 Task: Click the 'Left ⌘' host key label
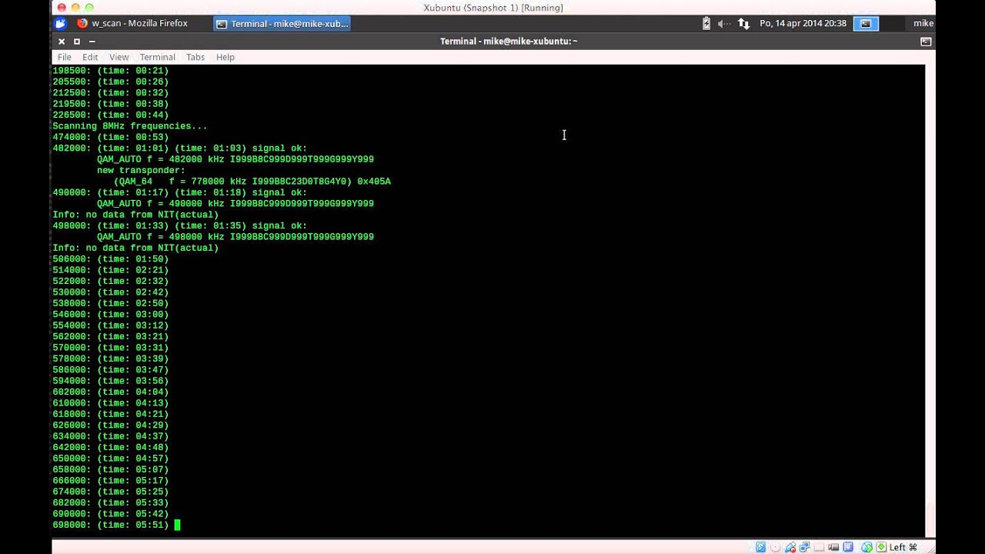point(903,547)
